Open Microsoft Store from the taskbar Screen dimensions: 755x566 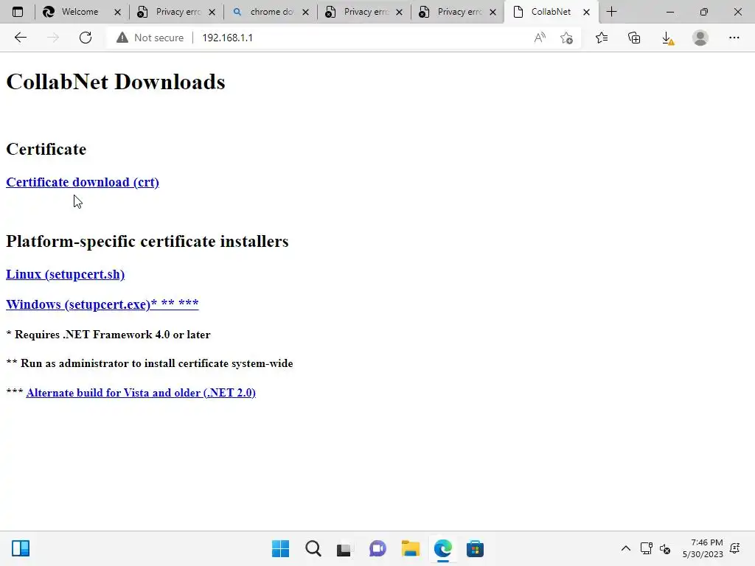[475, 548]
